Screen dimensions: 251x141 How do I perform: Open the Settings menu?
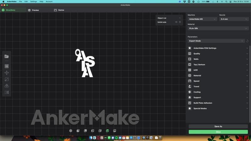(34, 2)
